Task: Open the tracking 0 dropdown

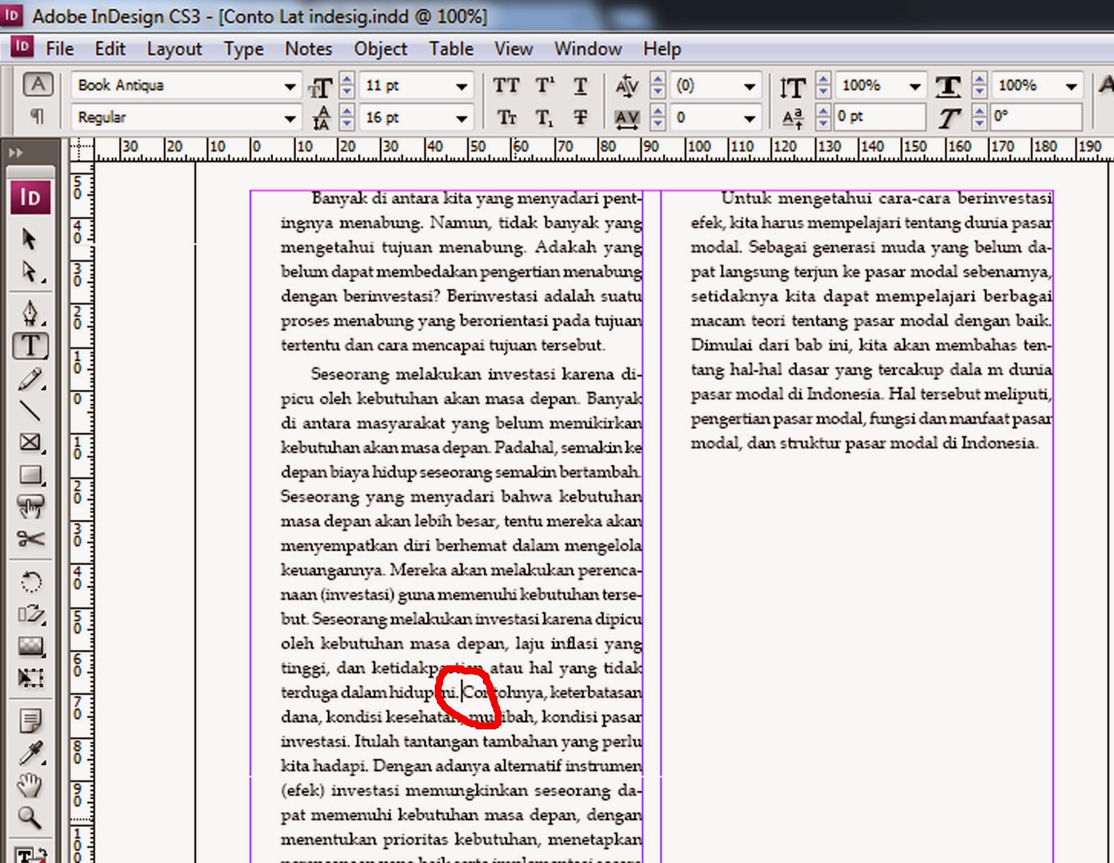Action: (750, 118)
